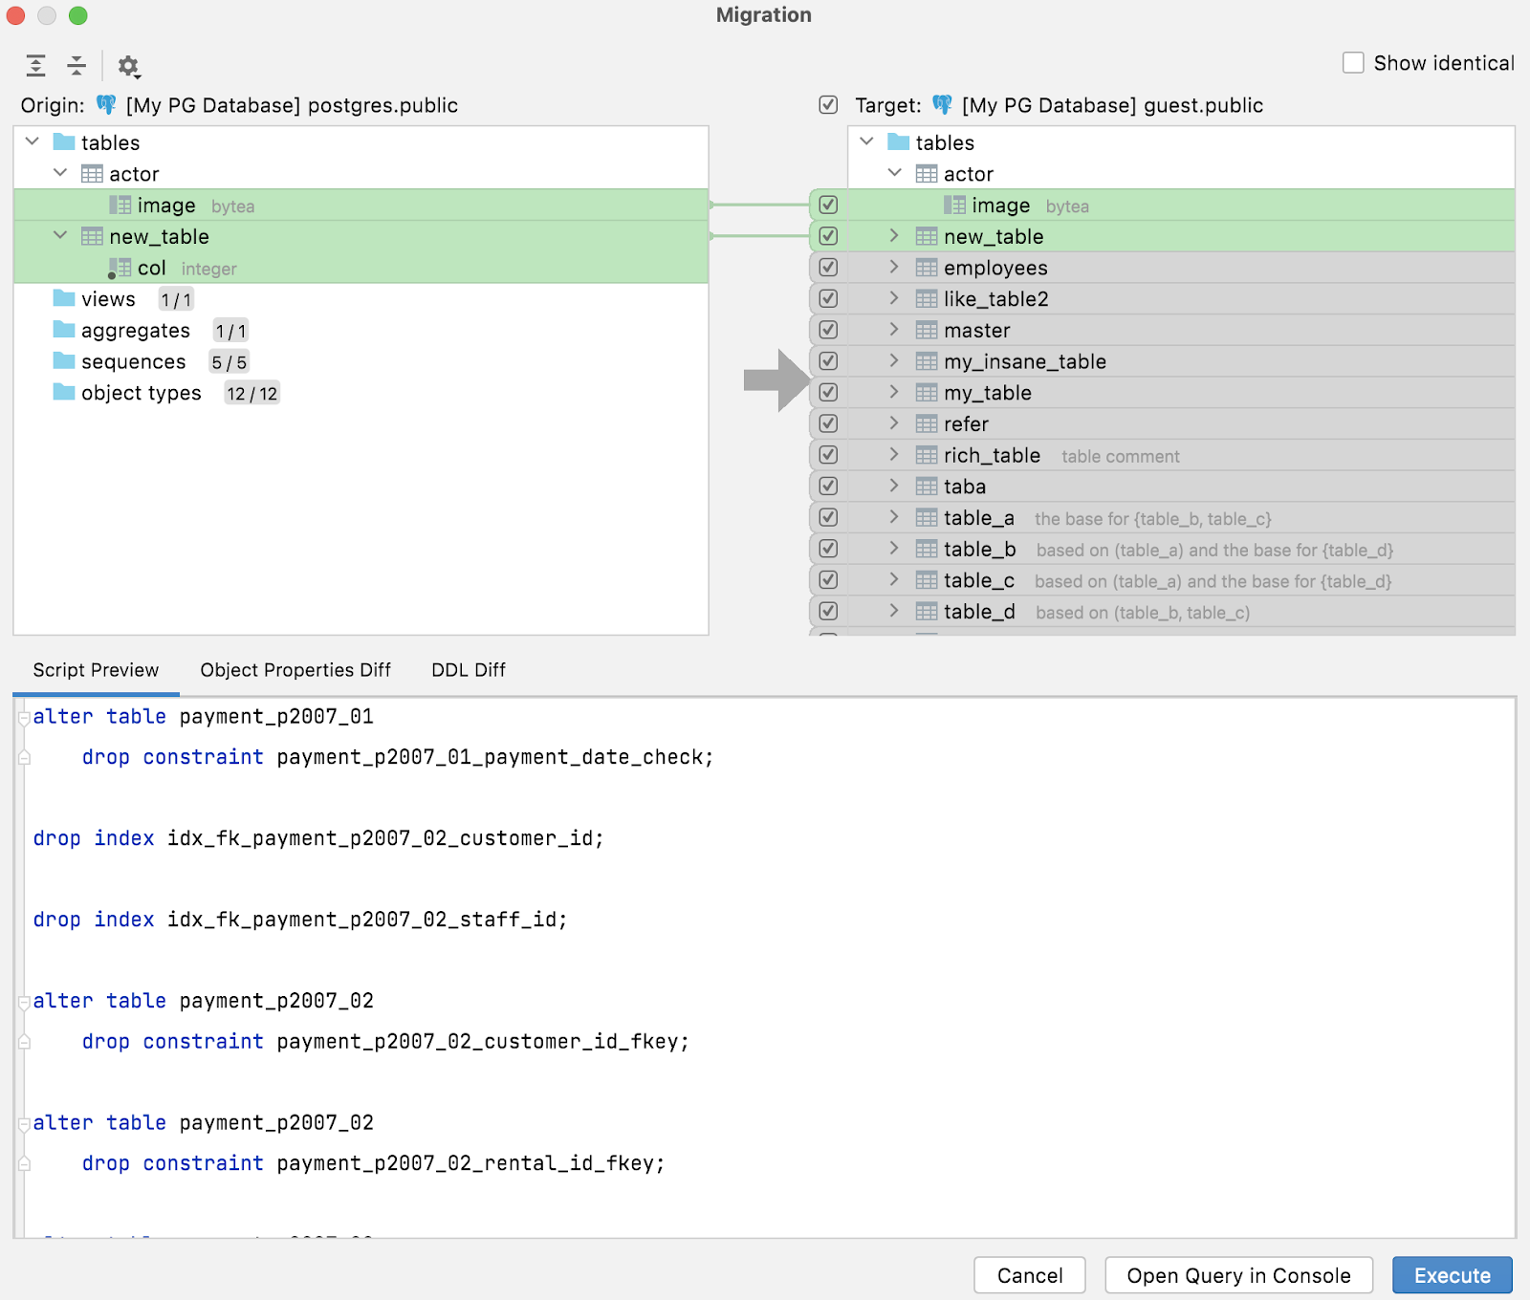Select the table_d table icon
Viewport: 1530px width, 1300px height.
click(x=927, y=612)
